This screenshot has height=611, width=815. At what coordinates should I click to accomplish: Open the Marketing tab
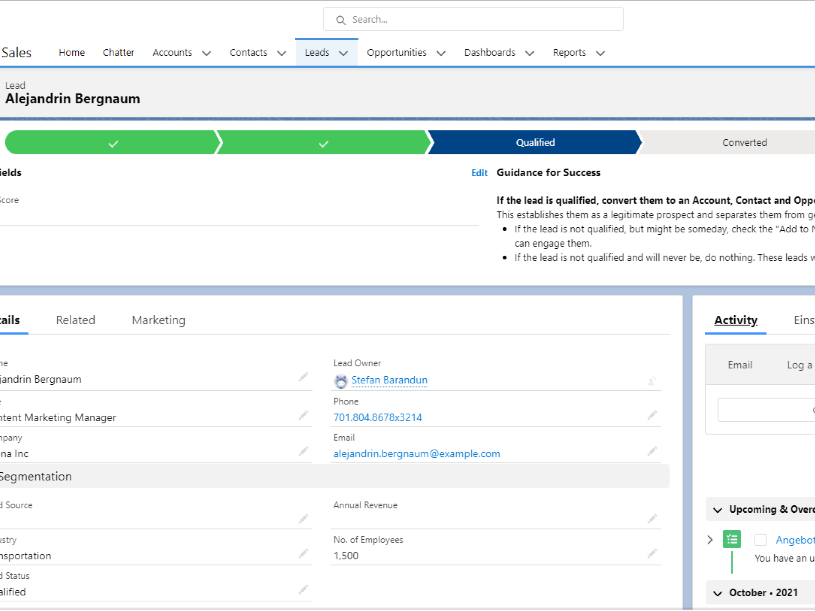pos(158,320)
